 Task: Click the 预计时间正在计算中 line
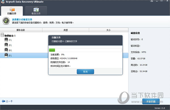click(x=60, y=66)
